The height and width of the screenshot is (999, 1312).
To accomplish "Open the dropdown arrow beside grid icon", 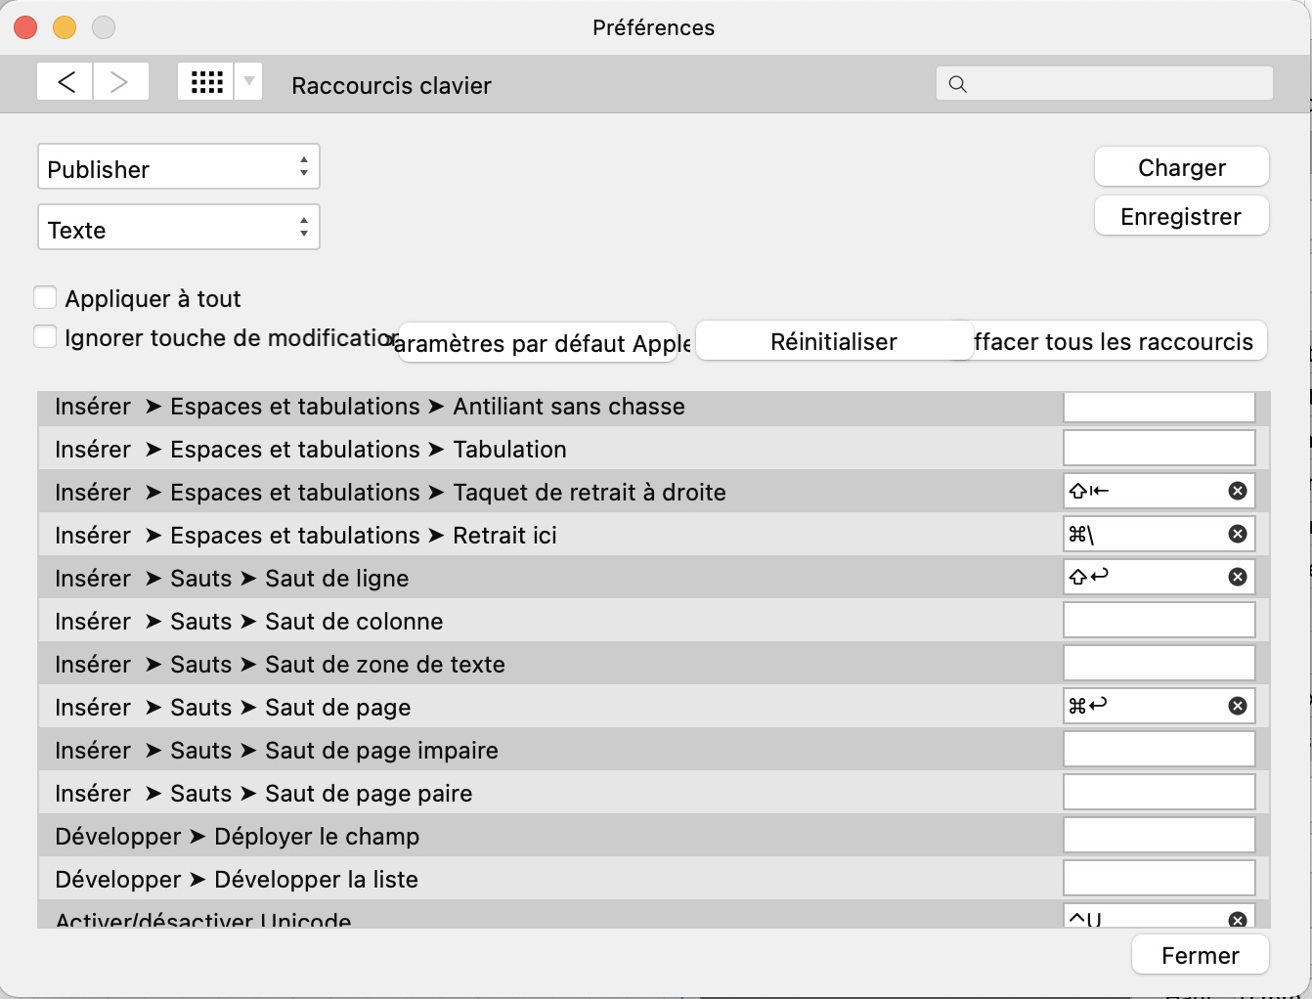I will pyautogui.click(x=248, y=82).
